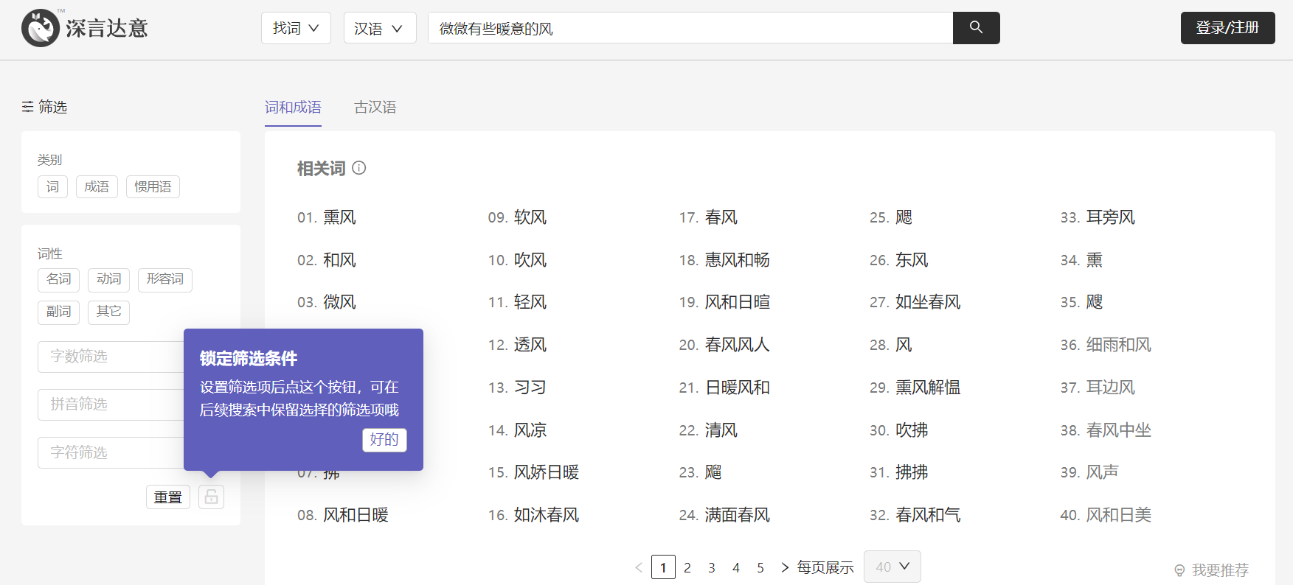Open the 汉语 language dropdown
Screen dimensions: 1293x585
[380, 28]
